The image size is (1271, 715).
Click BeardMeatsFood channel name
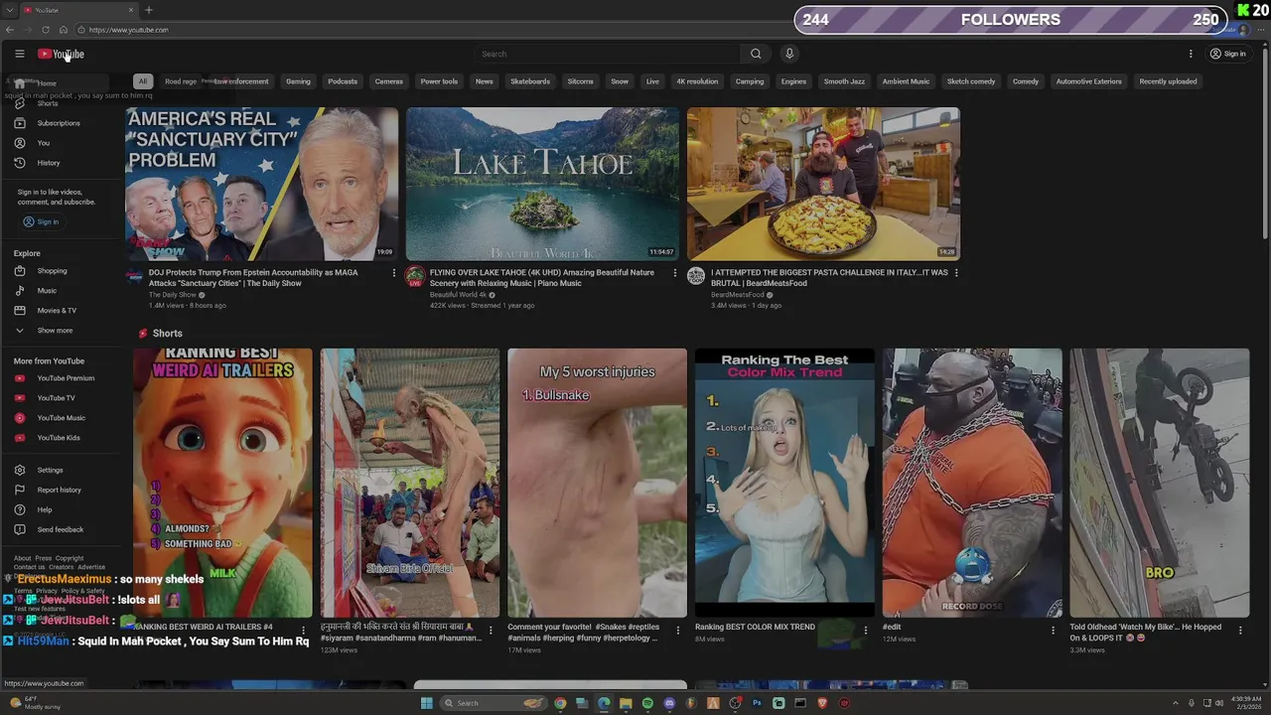[738, 295]
